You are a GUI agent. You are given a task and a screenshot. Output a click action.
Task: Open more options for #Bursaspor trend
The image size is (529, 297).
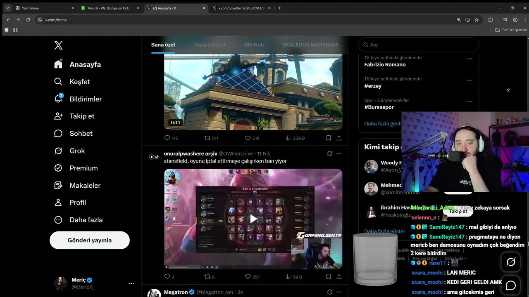470,101
